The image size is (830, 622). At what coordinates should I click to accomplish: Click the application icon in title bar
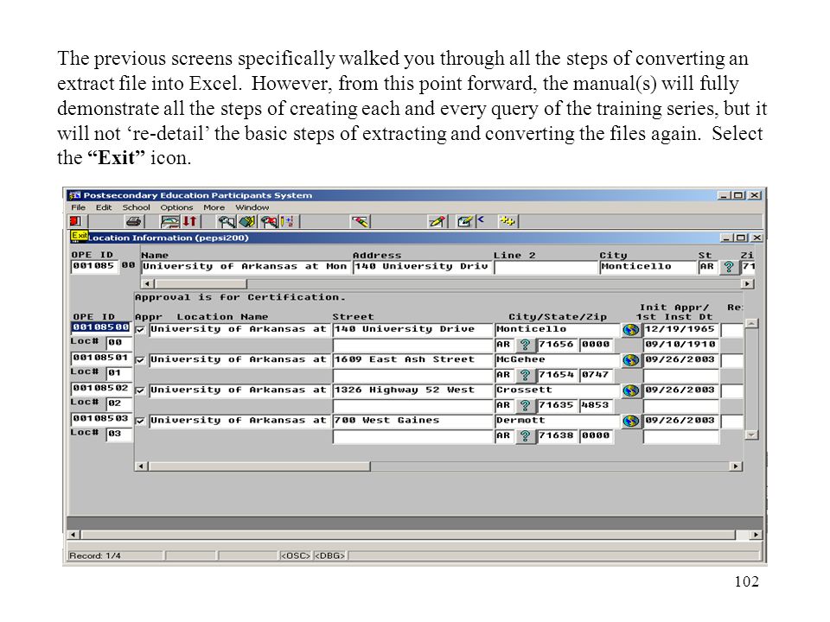pos(74,195)
